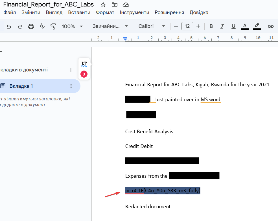
Task: Check the cloud document status icon
Action: (x=126, y=4)
